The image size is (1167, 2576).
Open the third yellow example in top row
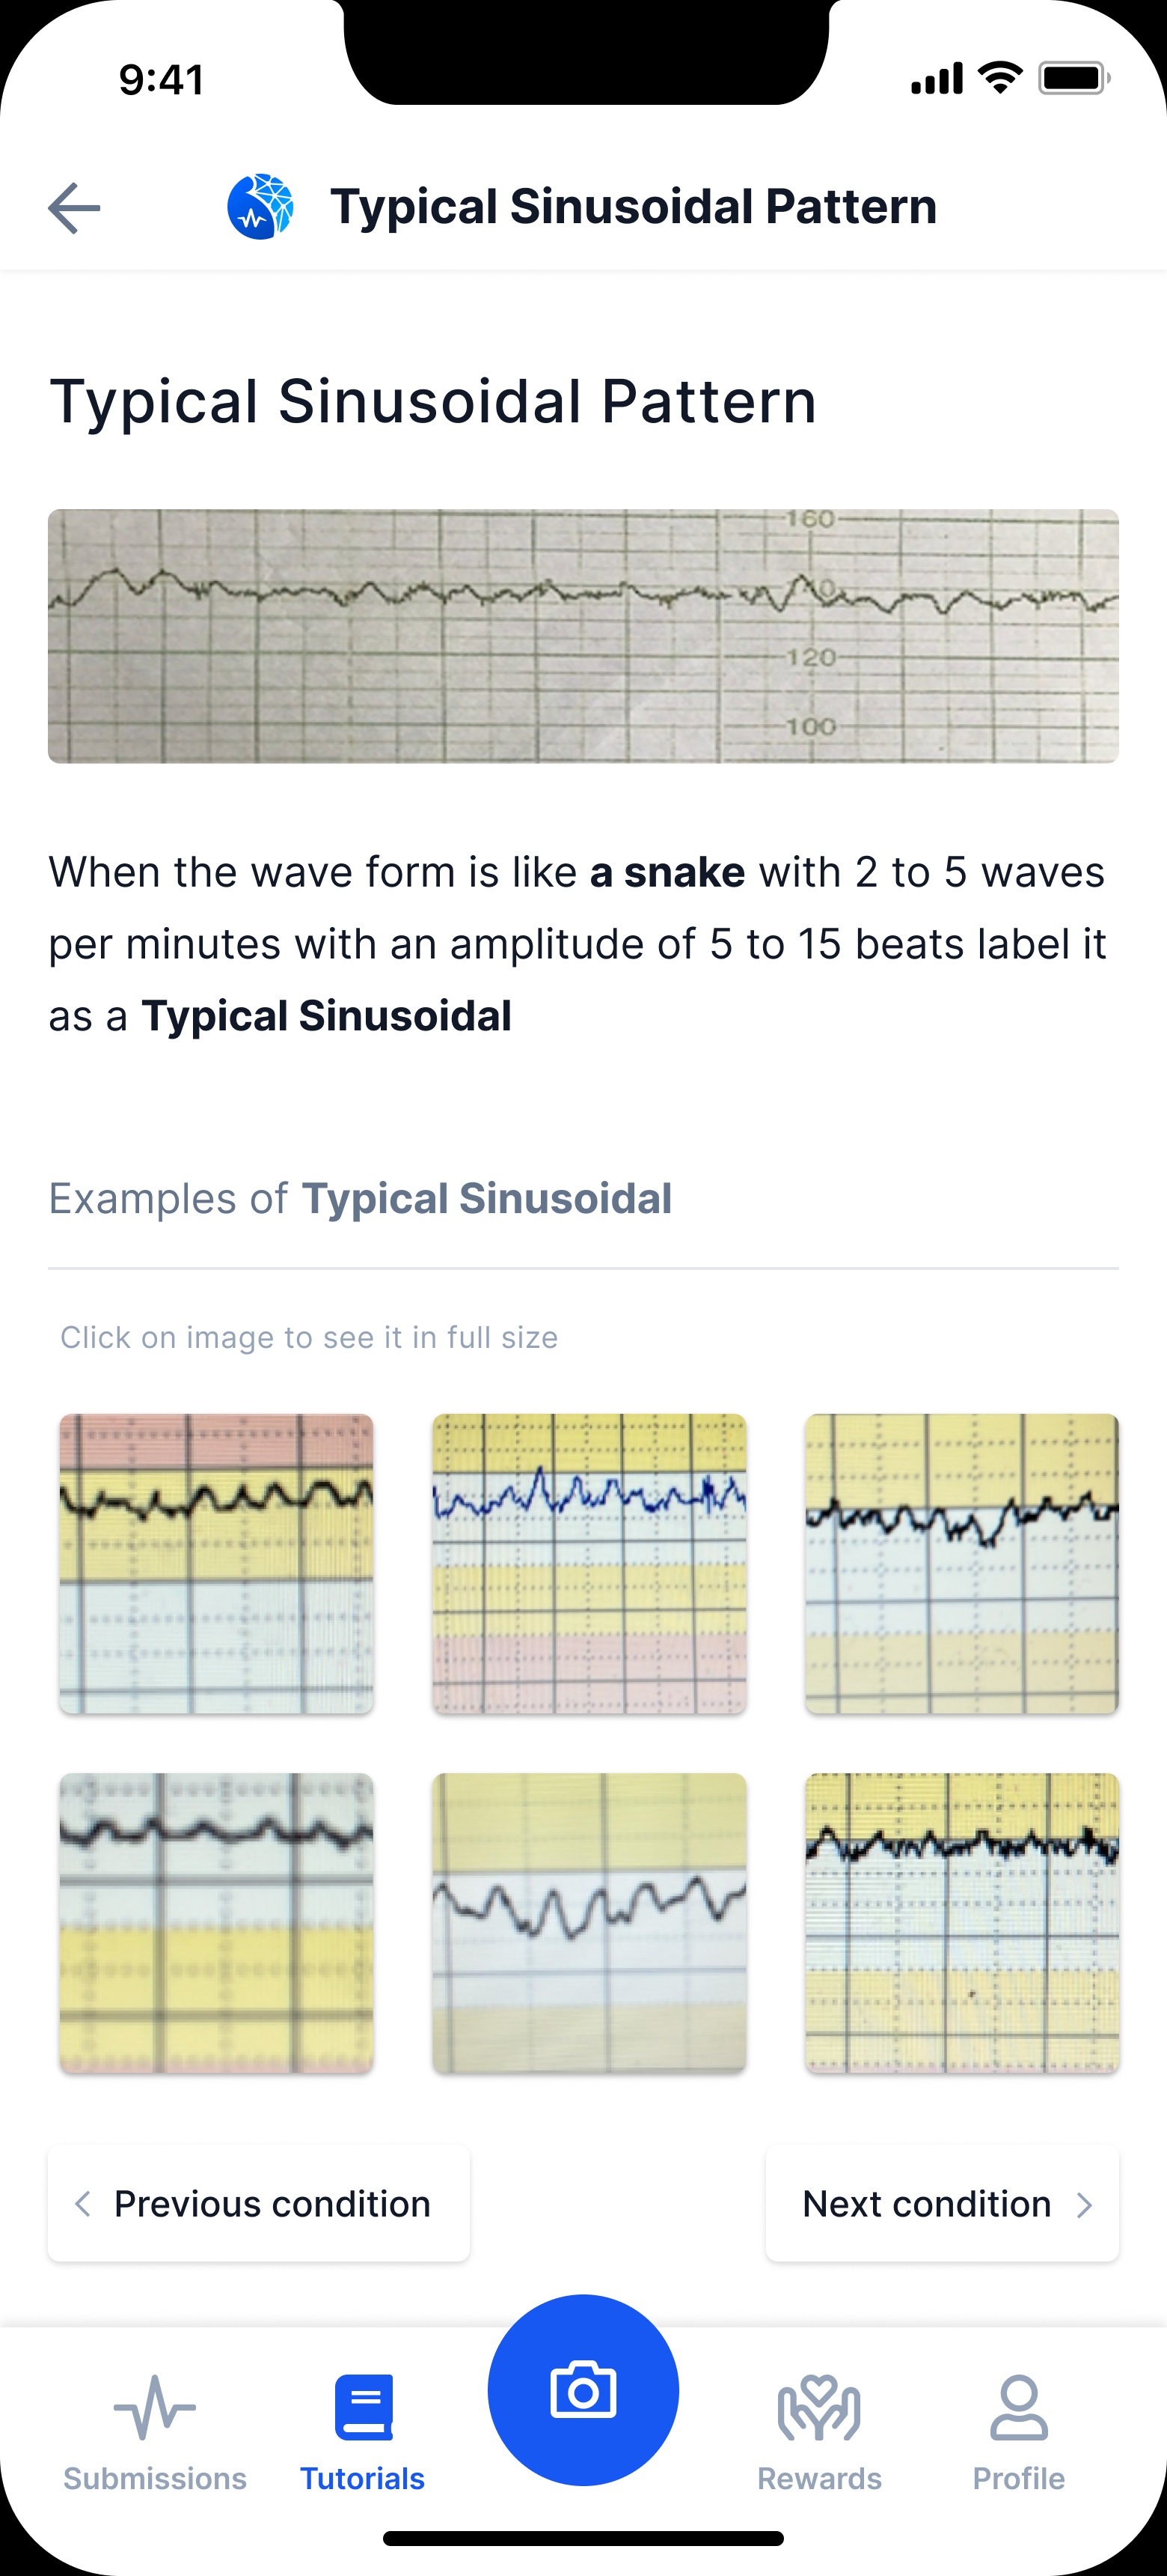point(961,1563)
